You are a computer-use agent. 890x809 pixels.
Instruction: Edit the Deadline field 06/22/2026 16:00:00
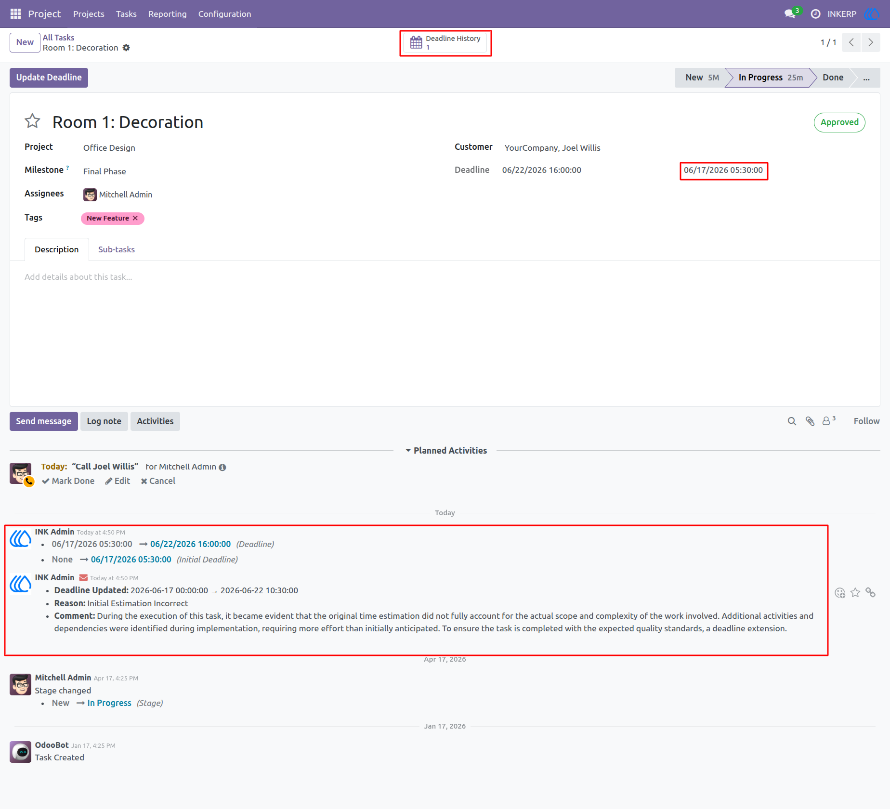pos(541,170)
